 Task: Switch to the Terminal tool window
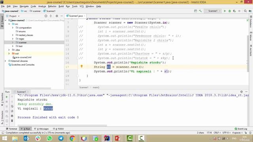(x=11, y=129)
